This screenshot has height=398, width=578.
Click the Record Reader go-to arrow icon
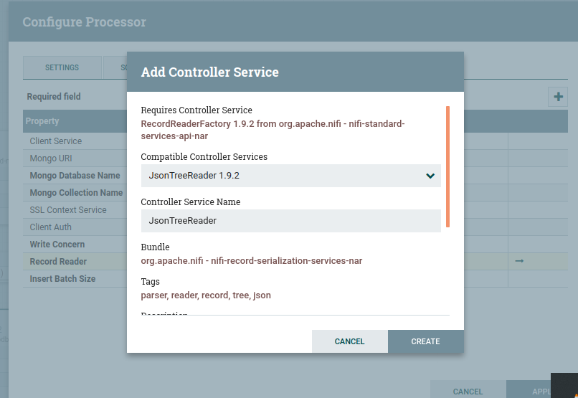tap(519, 262)
